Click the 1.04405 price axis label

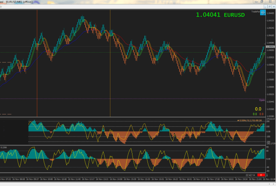[270, 13]
